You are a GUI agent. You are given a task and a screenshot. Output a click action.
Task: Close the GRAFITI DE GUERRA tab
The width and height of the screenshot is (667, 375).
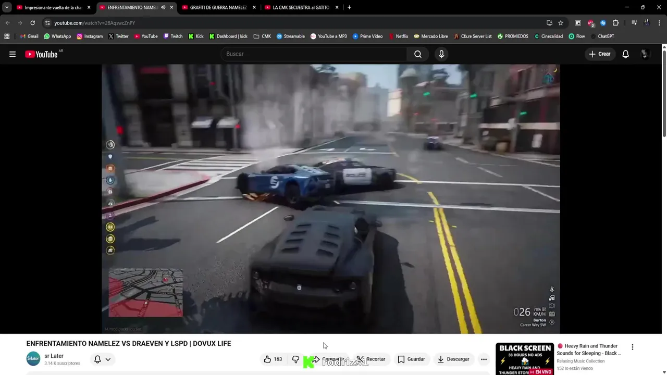[x=254, y=7]
